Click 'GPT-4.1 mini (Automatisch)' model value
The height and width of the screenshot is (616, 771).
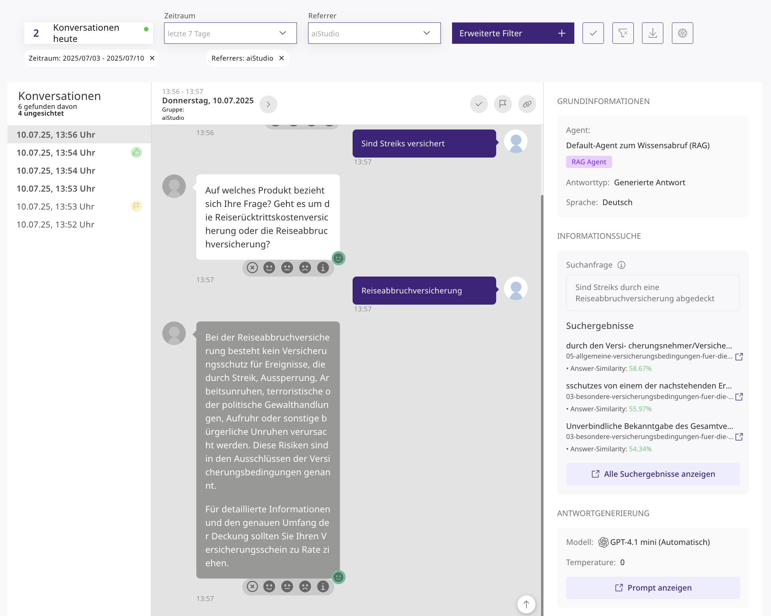[x=660, y=542]
